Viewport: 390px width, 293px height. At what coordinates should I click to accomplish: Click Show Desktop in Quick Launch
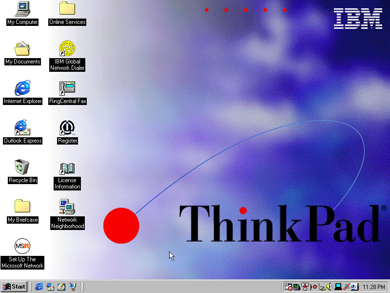pyautogui.click(x=61, y=287)
